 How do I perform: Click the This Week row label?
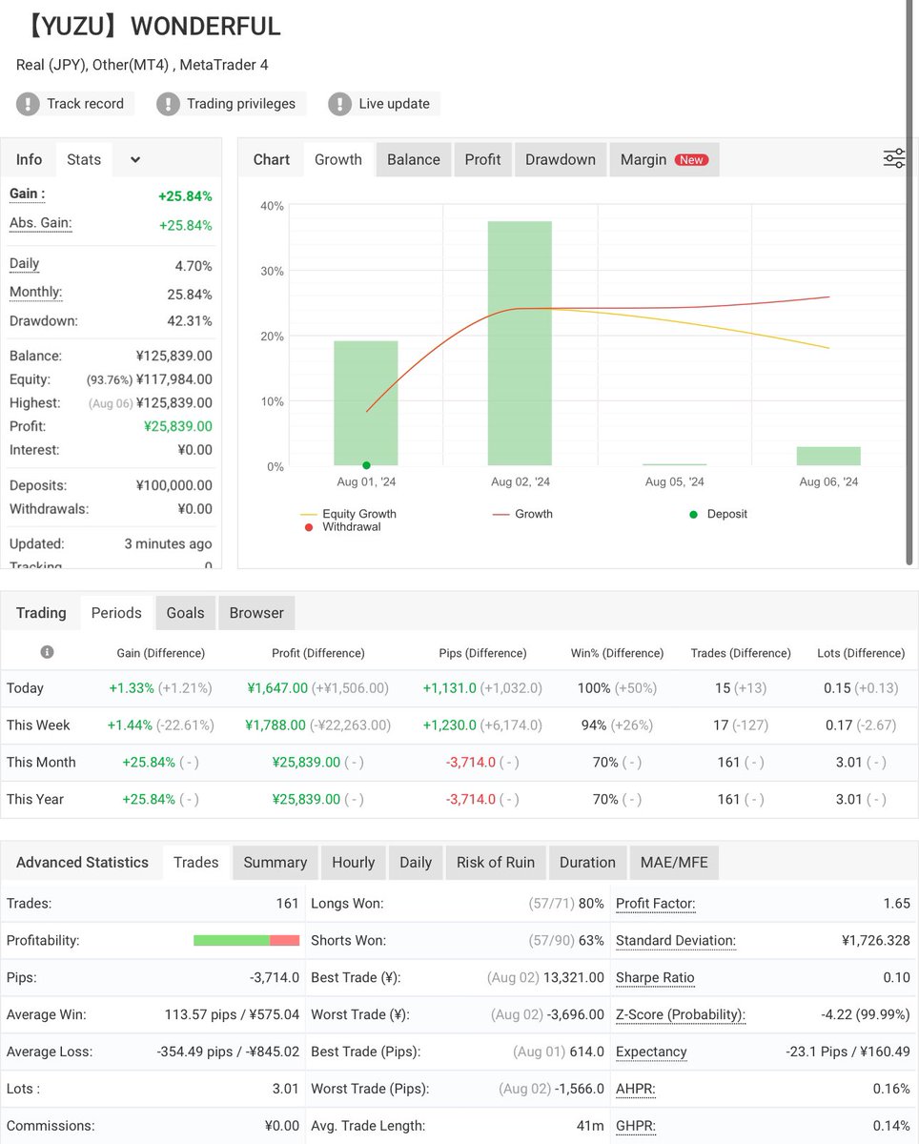point(39,725)
